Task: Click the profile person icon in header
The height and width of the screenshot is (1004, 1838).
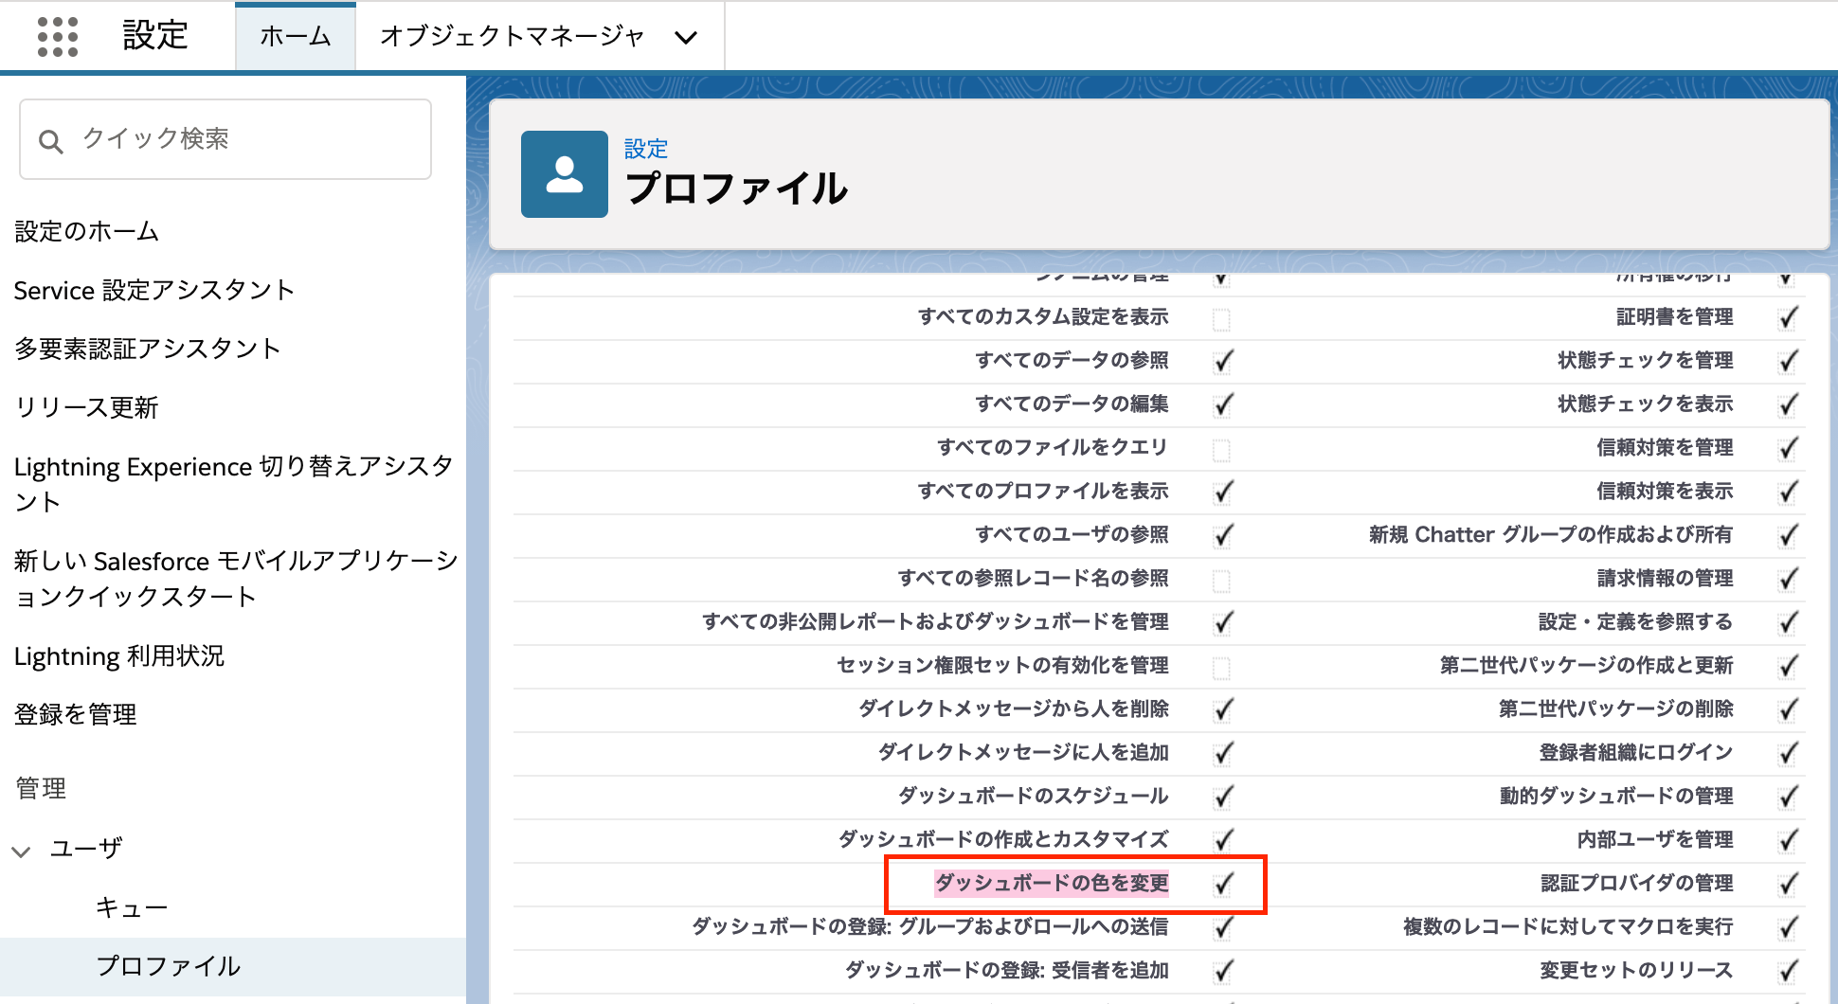Action: [564, 174]
